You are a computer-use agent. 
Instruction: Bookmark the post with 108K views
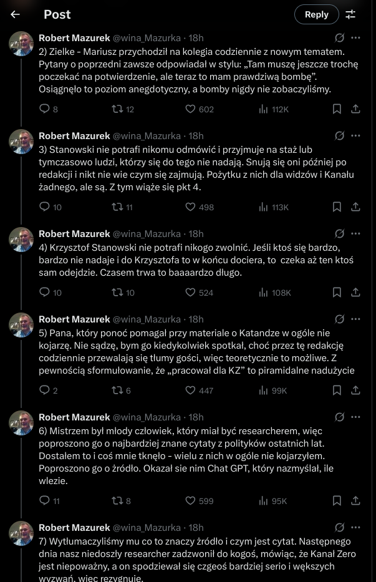tap(337, 293)
